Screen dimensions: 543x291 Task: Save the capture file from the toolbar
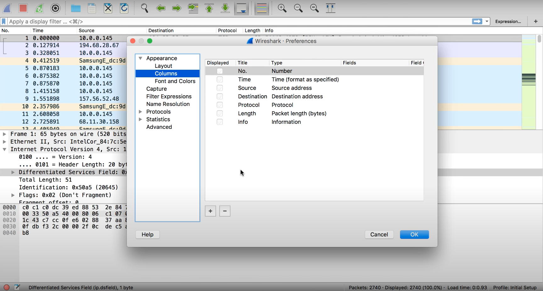(x=92, y=8)
